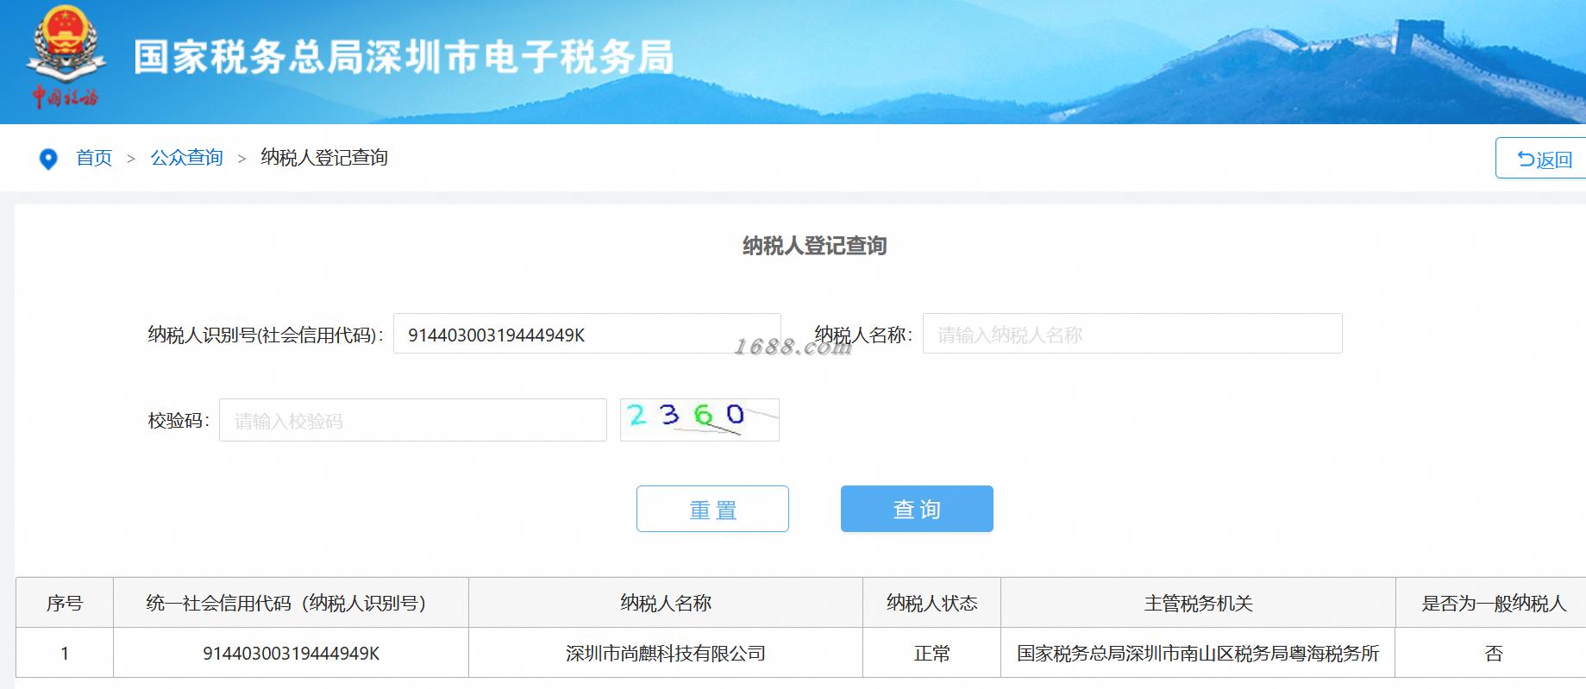Click the 返回 button

coord(1541,159)
